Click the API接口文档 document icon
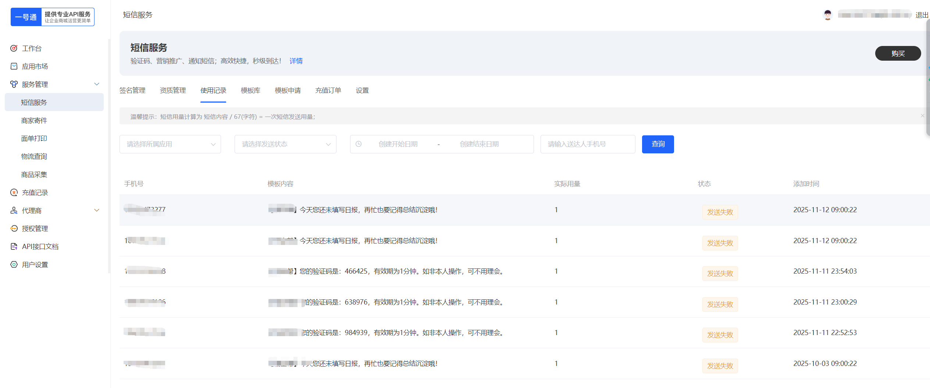930x388 pixels. coord(14,246)
